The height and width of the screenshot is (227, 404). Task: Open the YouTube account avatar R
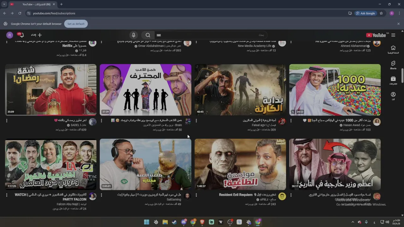[10, 35]
